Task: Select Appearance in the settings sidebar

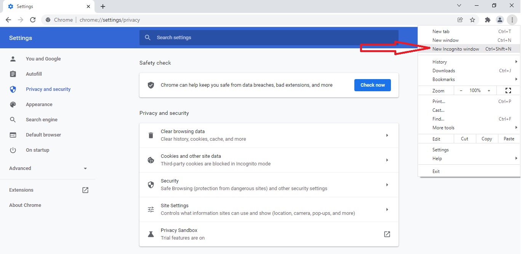Action: (39, 105)
